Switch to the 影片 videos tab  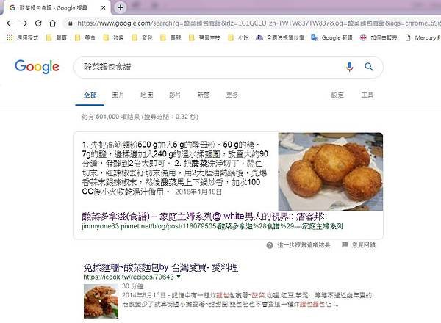[x=175, y=95]
